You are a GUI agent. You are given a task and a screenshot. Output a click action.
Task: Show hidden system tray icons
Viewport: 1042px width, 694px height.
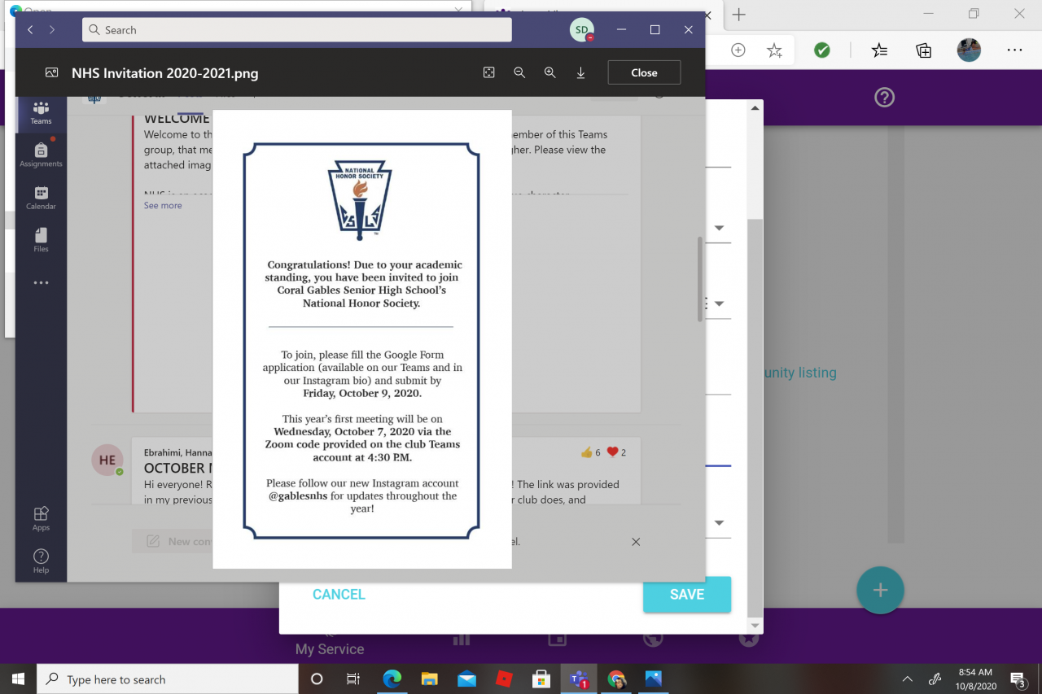click(x=907, y=679)
